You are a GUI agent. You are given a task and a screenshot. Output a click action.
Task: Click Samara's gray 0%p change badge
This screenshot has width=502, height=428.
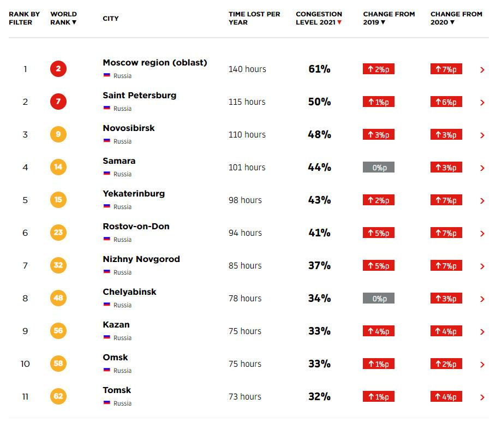point(379,168)
